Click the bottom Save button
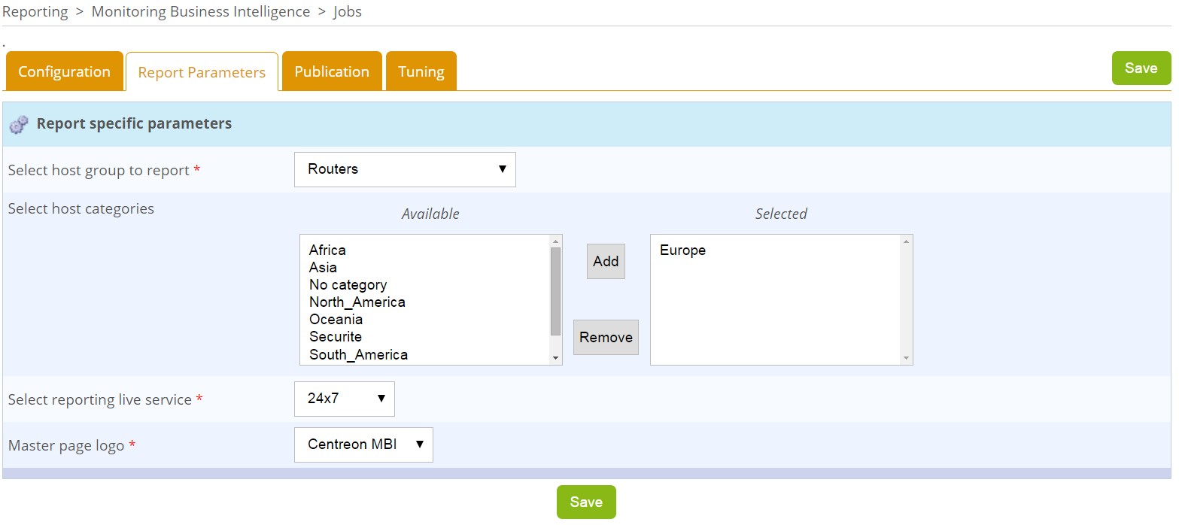Screen dimensions: 1179x525 (585, 502)
